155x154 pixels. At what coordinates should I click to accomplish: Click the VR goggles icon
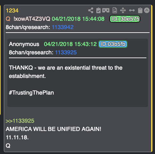tap(106, 10)
